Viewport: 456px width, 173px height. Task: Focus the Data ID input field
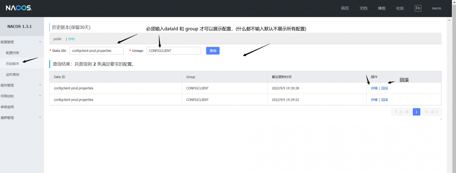coord(97,51)
